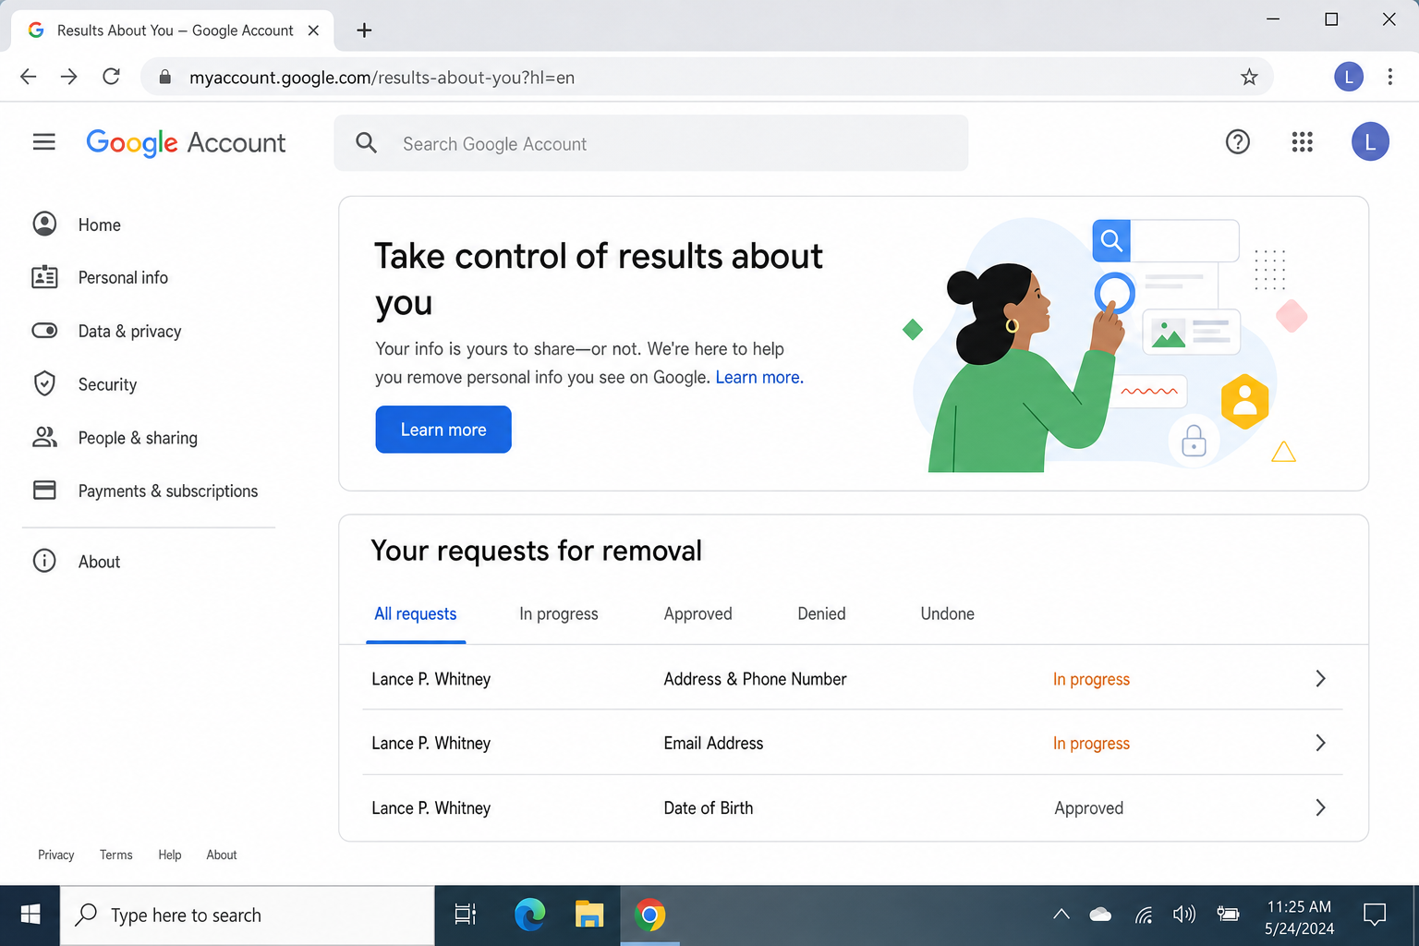1419x946 pixels.
Task: Click the Home sidebar icon
Action: (x=44, y=224)
